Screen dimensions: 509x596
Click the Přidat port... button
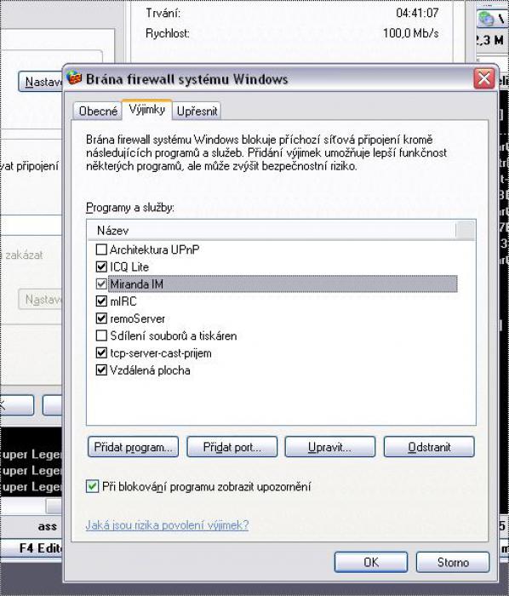pyautogui.click(x=232, y=447)
